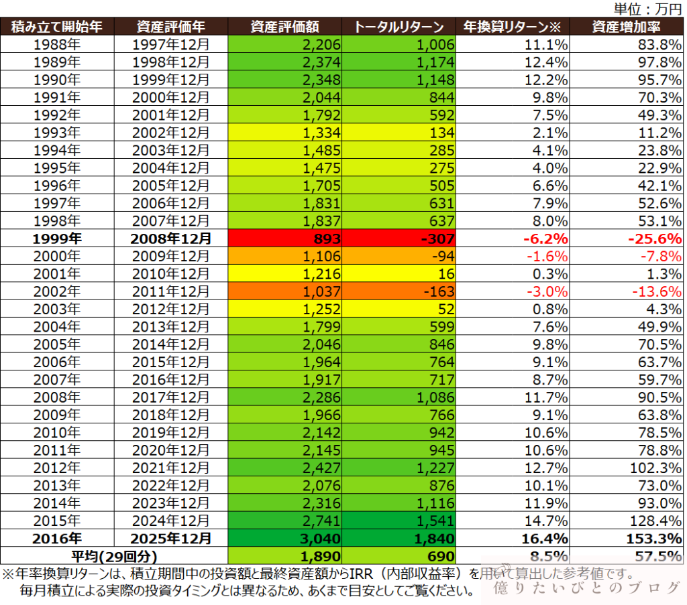Click the 単位：万円 unit label
Viewport: 687px width, 605px height.
point(648,8)
